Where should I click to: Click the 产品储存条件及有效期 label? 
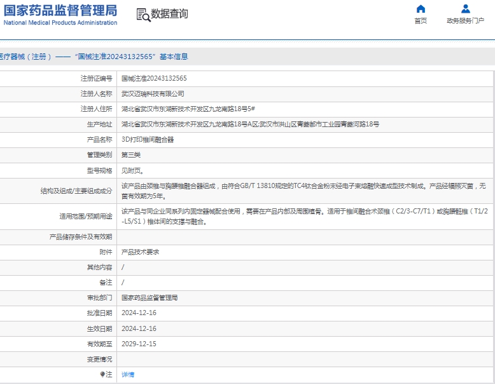pyautogui.click(x=81, y=237)
